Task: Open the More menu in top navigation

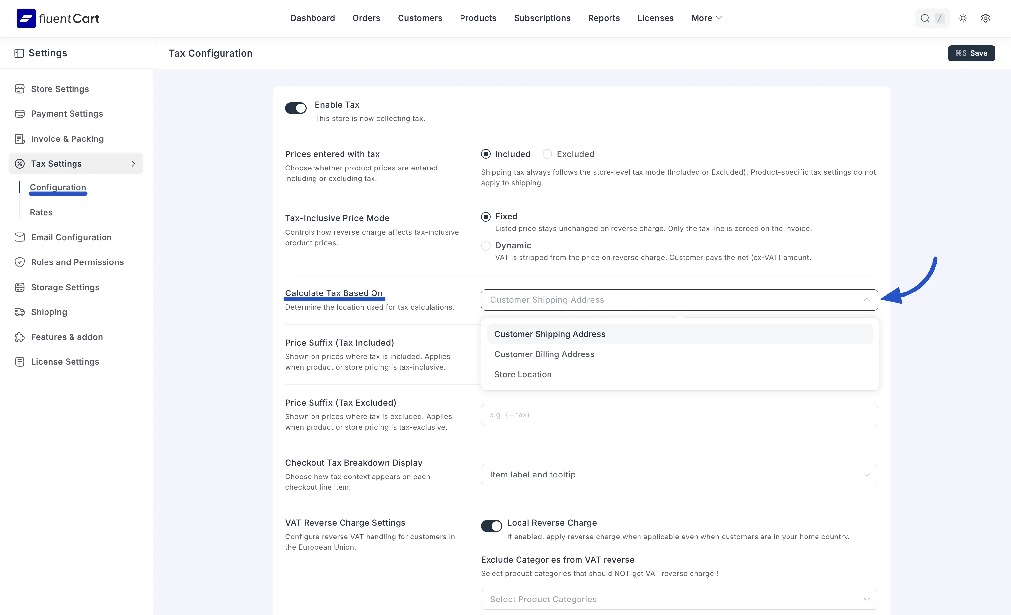Action: click(706, 18)
